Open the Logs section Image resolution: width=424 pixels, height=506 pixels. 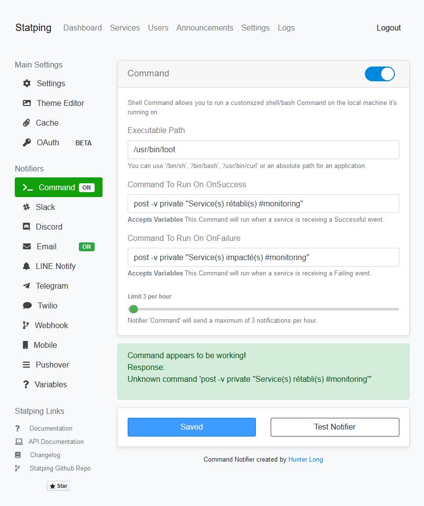[286, 28]
